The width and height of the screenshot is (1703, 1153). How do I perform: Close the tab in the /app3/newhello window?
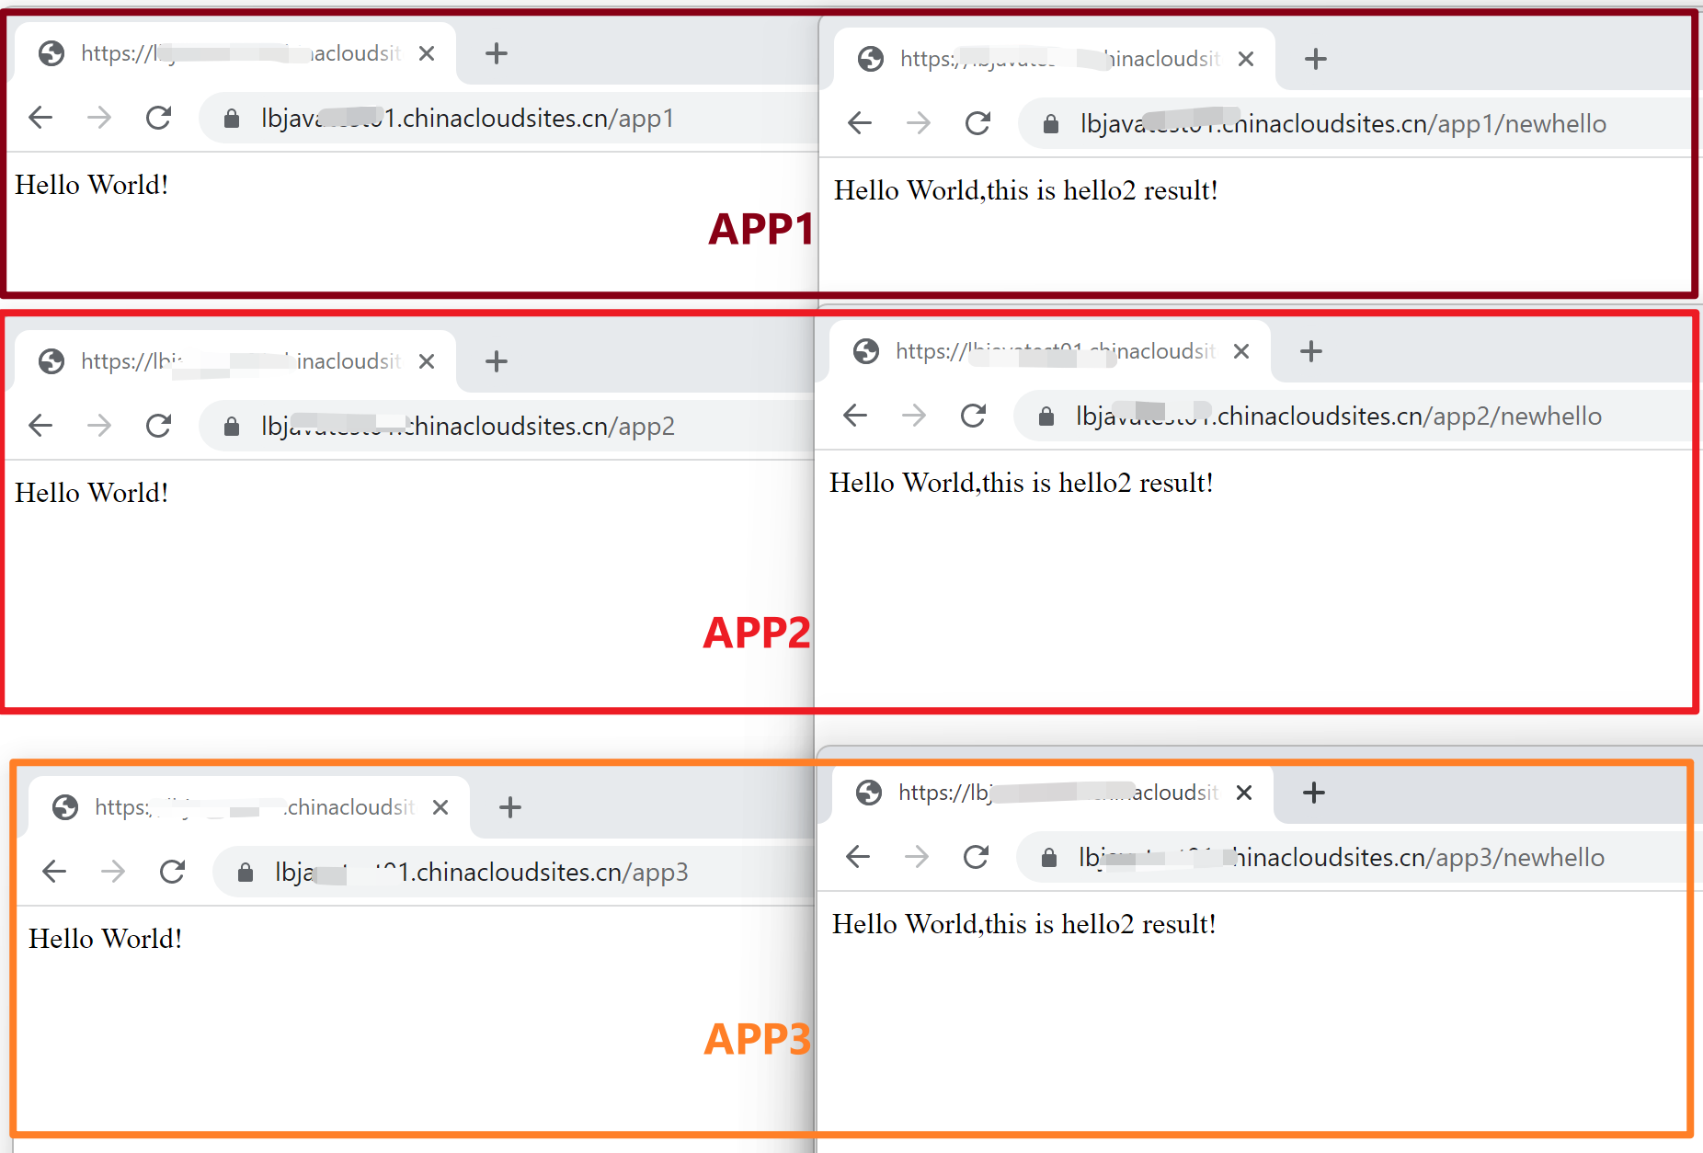[1244, 793]
